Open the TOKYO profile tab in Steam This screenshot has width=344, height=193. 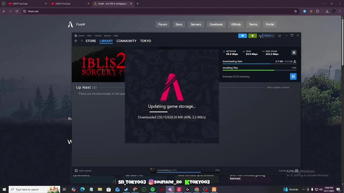[145, 41]
